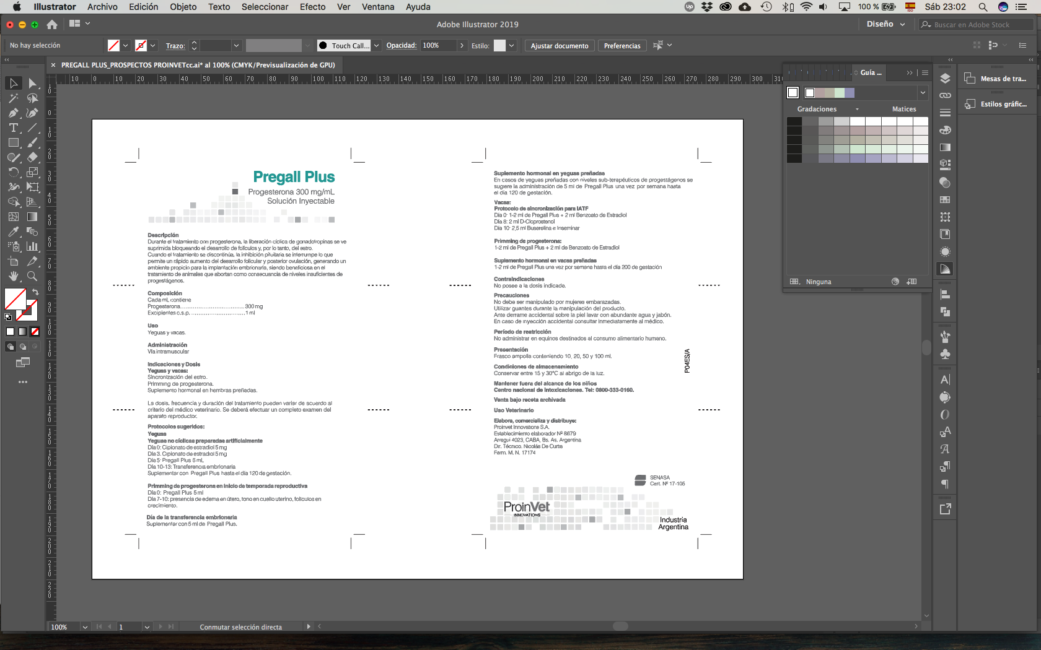This screenshot has width=1041, height=650.
Task: Open Touch Callig brush dropdown
Action: click(x=376, y=45)
